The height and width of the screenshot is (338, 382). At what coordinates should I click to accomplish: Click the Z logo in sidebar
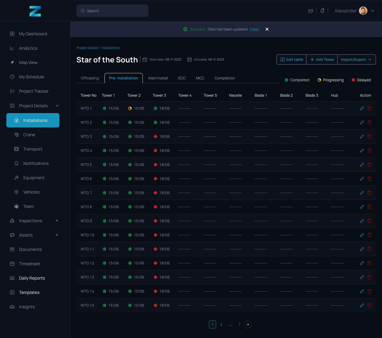(35, 11)
